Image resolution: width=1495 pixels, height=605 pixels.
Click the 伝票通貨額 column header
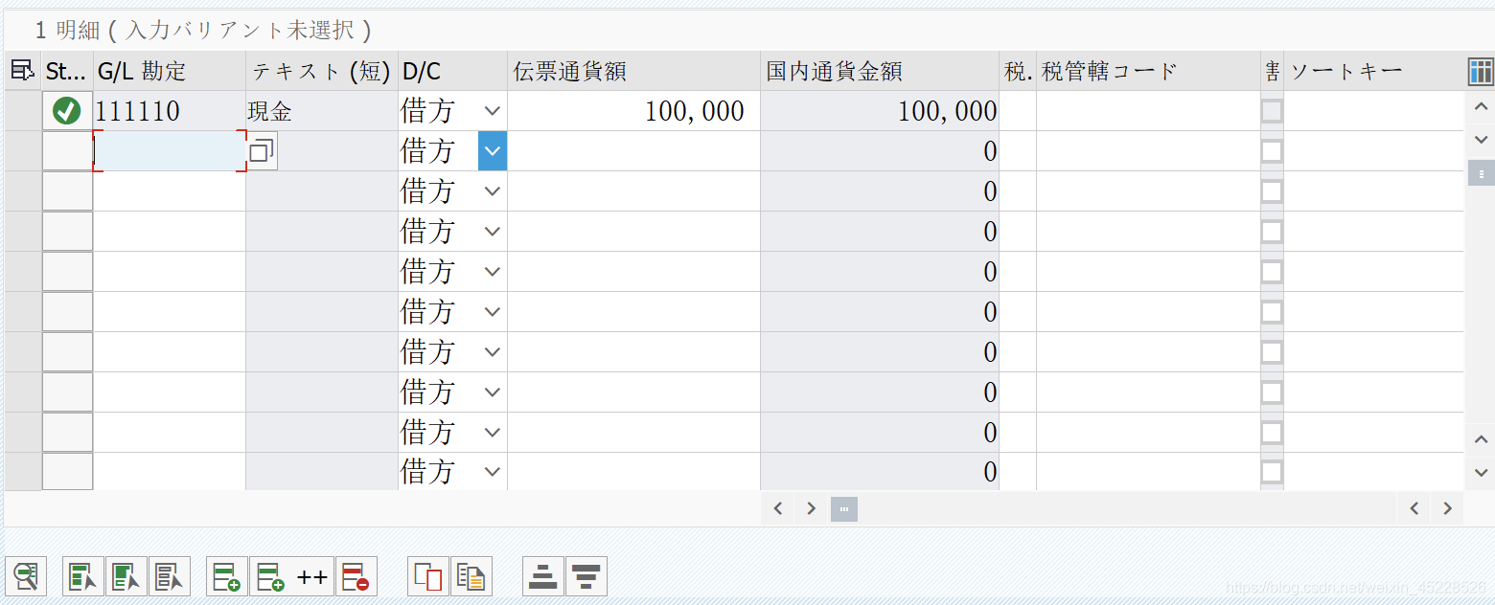click(x=633, y=71)
